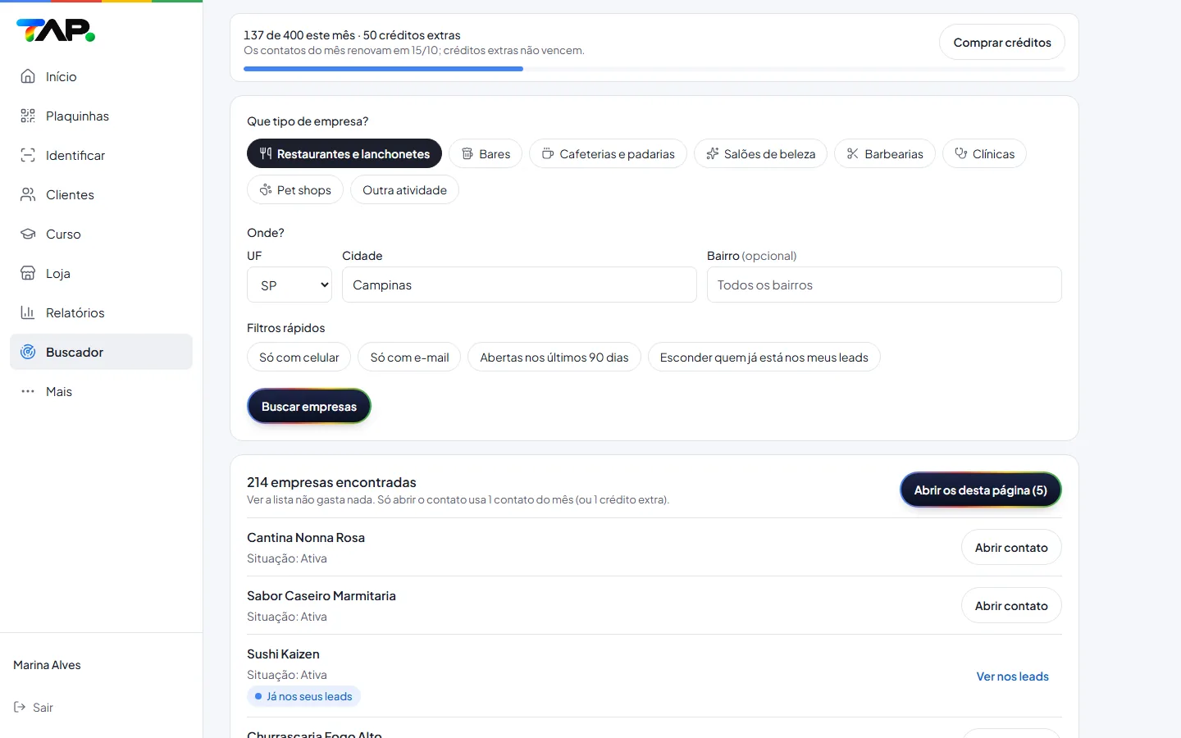This screenshot has width=1181, height=738.
Task: Select the Pet shops chip
Action: pos(295,189)
